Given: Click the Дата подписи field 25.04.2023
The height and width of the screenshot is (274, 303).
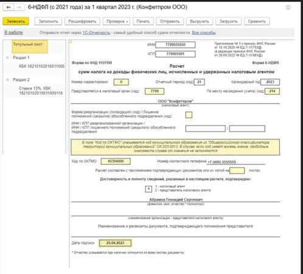Looking at the screenshot, I should [115, 243].
